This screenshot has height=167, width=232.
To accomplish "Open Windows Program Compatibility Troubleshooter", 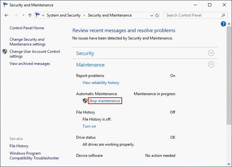I will click(x=34, y=156).
